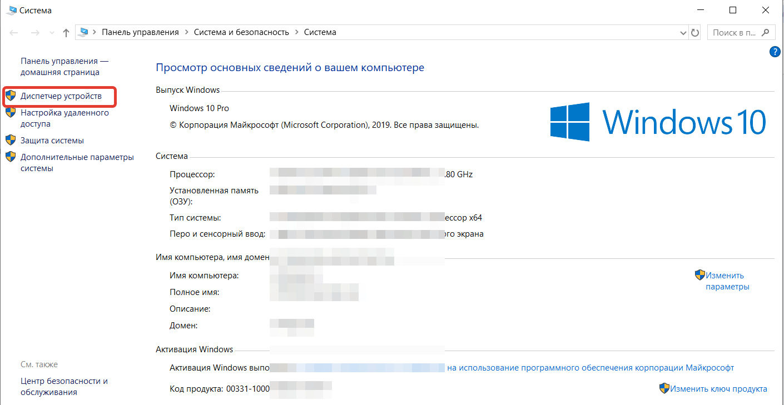Screen dimensions: 784x405
Task: Open 'Центр безопасности и обслуживания'
Action: click(64, 387)
